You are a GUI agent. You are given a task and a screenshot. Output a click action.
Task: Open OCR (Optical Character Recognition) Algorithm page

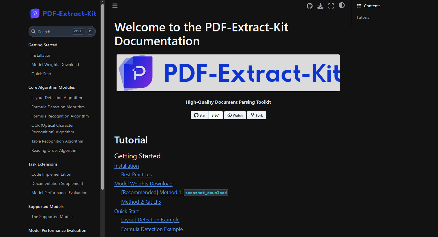53,129
